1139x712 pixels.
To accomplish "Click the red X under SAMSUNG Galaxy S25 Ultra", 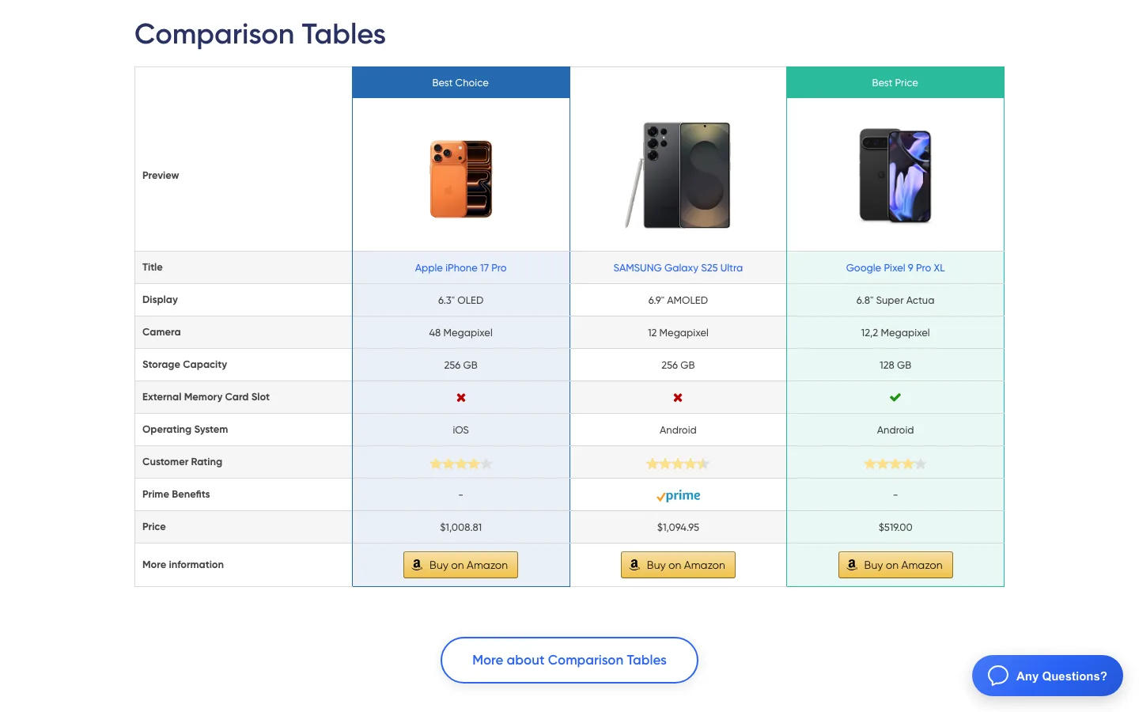I will click(678, 398).
